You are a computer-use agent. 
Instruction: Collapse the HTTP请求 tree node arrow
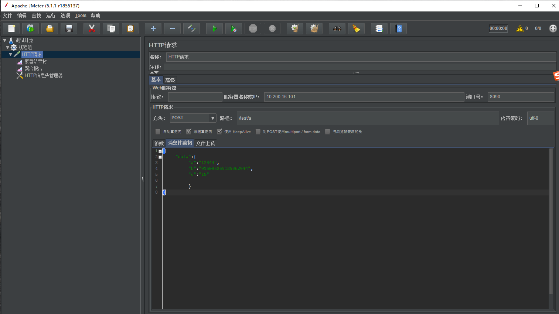[x=10, y=54]
